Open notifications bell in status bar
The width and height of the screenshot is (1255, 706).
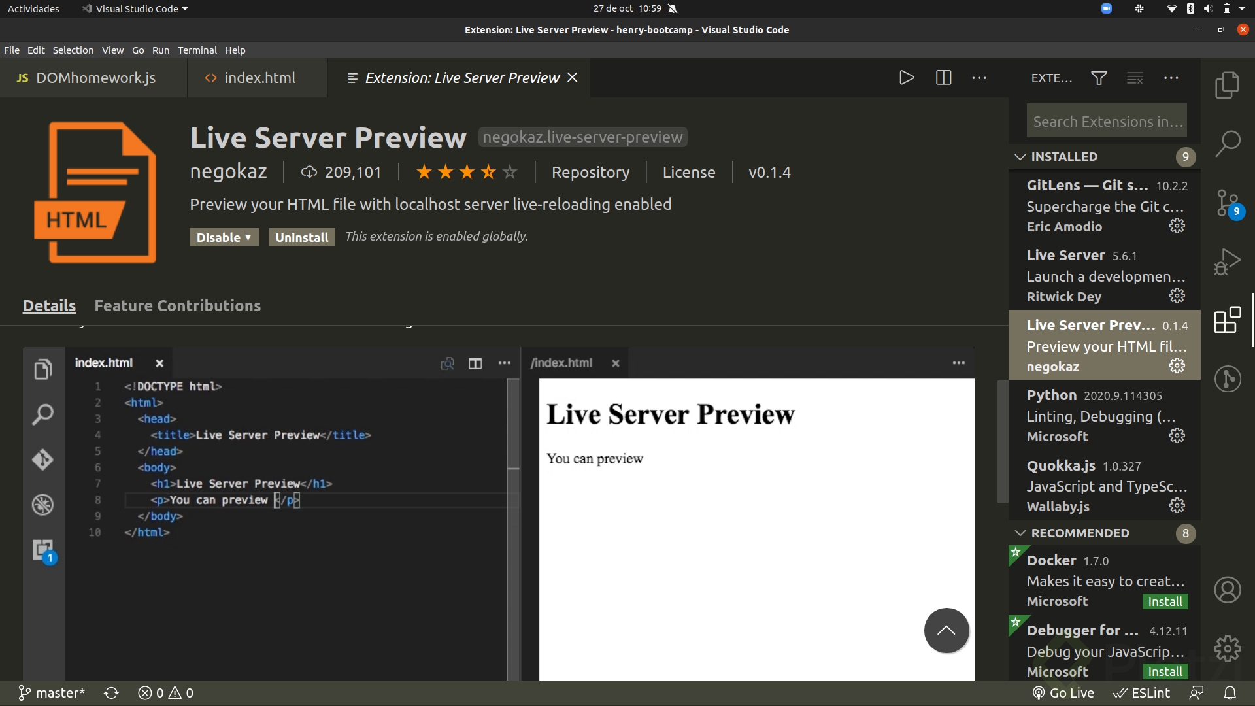pyautogui.click(x=1230, y=693)
